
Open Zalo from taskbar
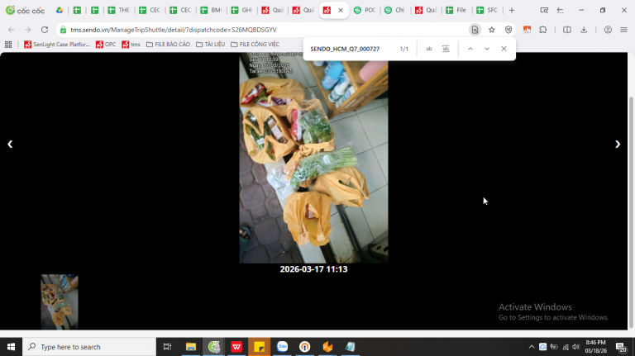(282, 347)
